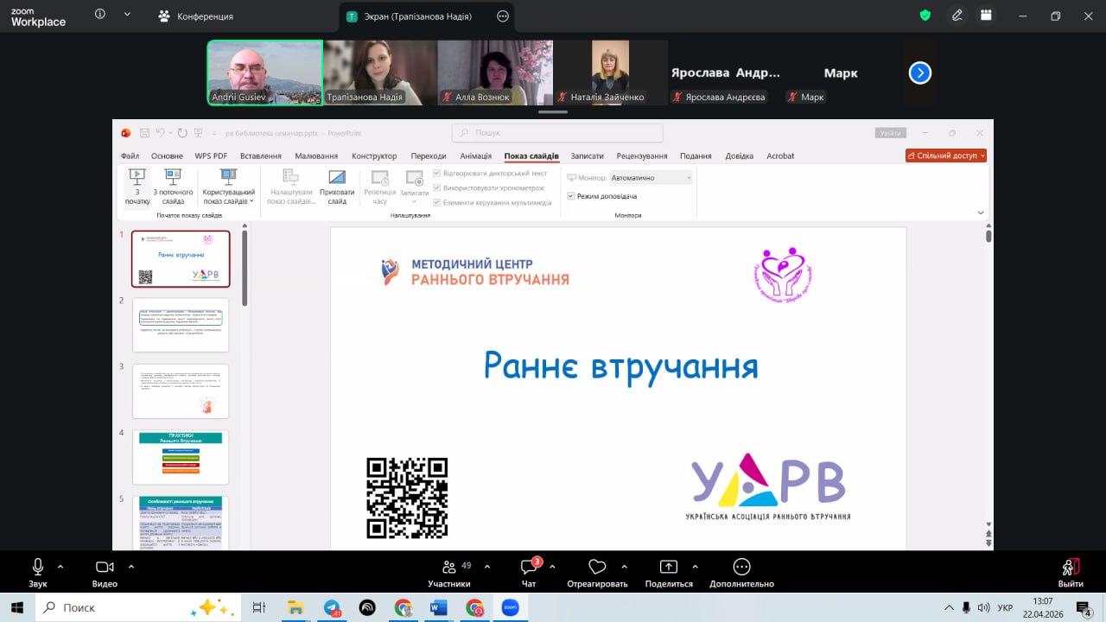Click the Zoom meeting info icon
Viewport: 1106px width, 622px height.
[x=100, y=15]
